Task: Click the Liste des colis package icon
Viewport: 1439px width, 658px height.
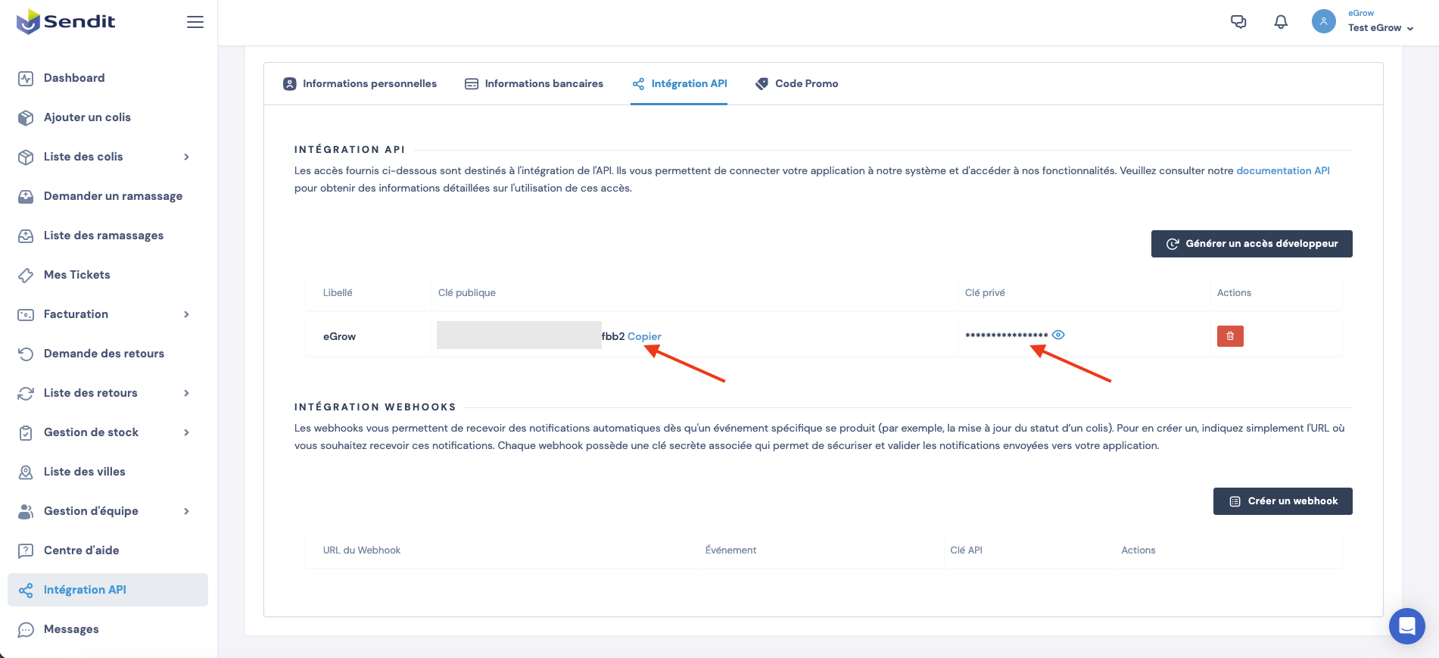Action: (x=26, y=157)
